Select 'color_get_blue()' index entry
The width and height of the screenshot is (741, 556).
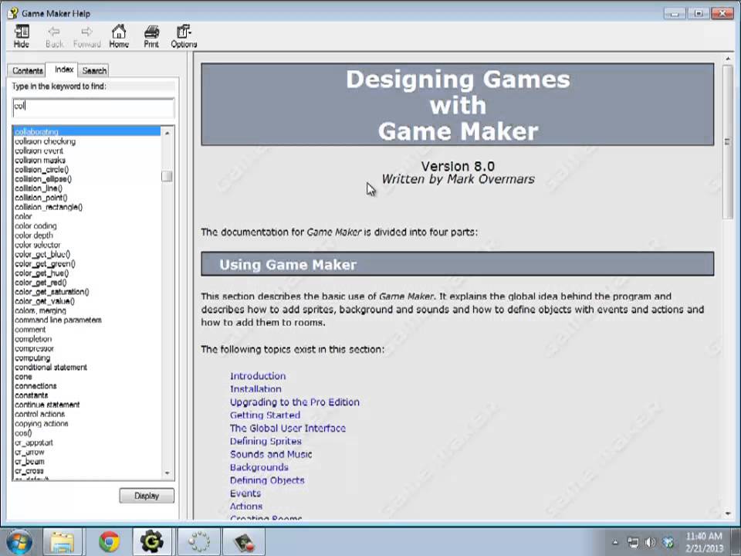tap(42, 254)
